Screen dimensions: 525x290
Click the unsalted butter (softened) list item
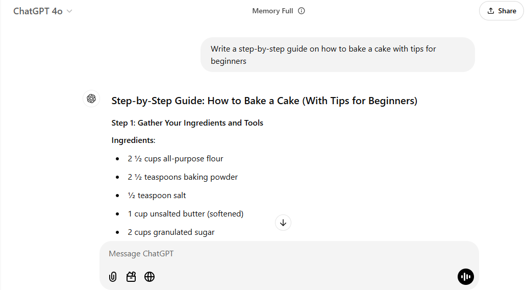point(186,213)
